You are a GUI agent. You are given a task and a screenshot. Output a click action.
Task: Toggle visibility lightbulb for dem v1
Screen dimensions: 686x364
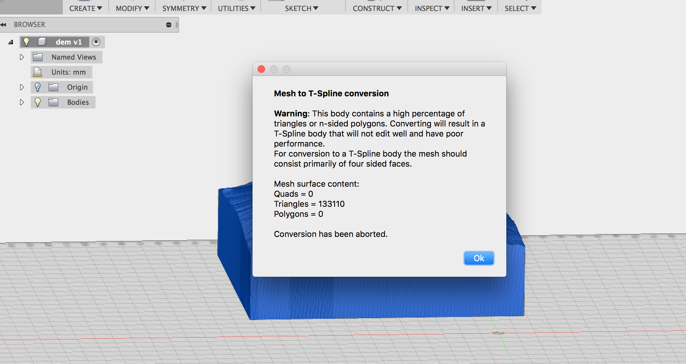(x=26, y=42)
